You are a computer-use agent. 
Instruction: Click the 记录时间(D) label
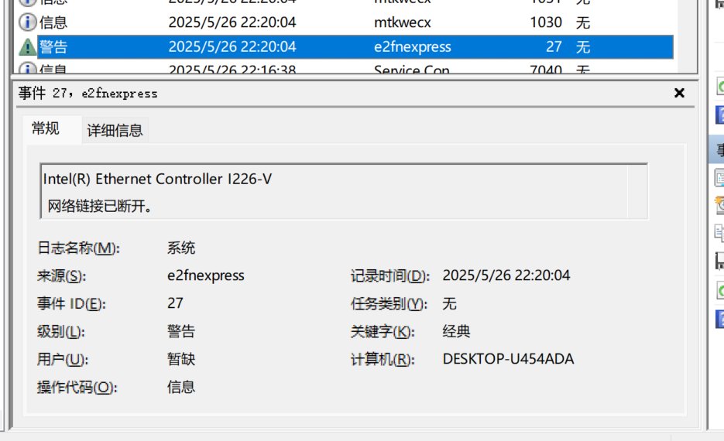click(390, 276)
